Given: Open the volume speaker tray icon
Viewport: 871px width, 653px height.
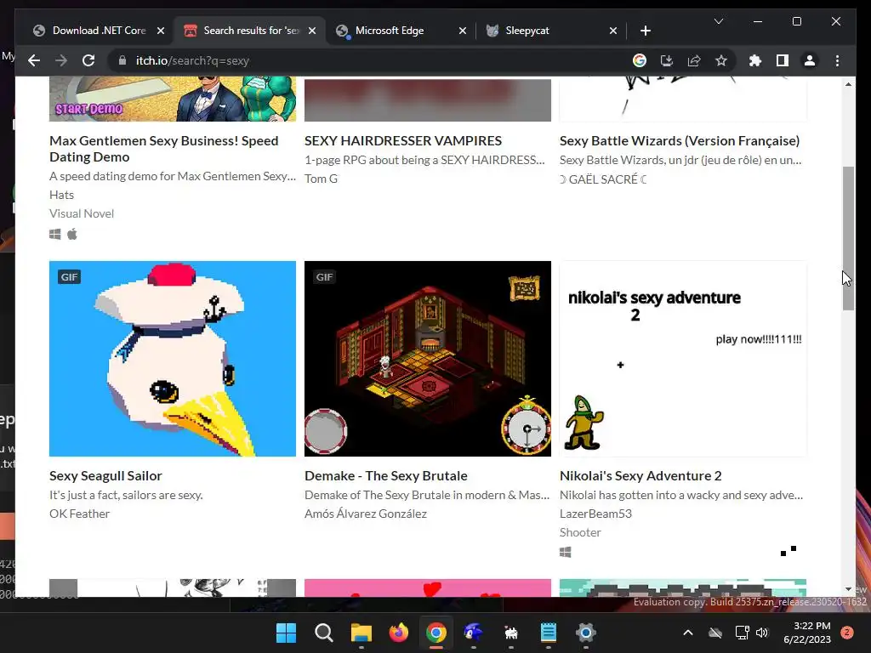Looking at the screenshot, I should tap(762, 633).
